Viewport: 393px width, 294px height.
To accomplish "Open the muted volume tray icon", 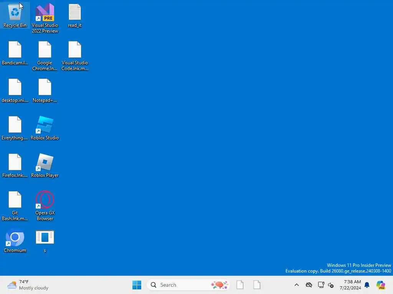I will click(331, 285).
